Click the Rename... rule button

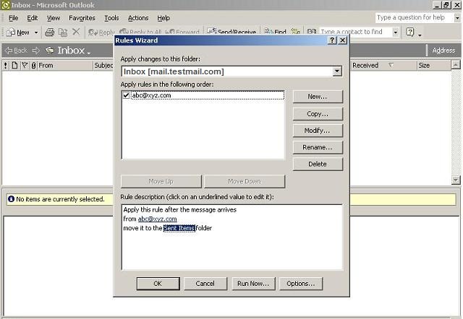click(318, 147)
